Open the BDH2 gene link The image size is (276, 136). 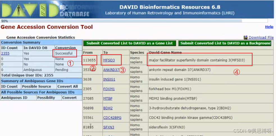point(108,108)
